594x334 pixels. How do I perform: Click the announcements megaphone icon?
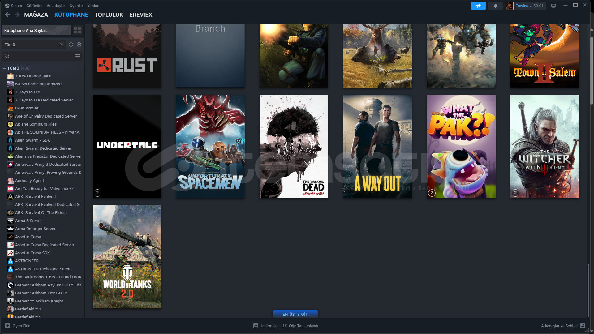pyautogui.click(x=478, y=6)
